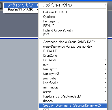Open the evm submenu entry

coord(73,65)
